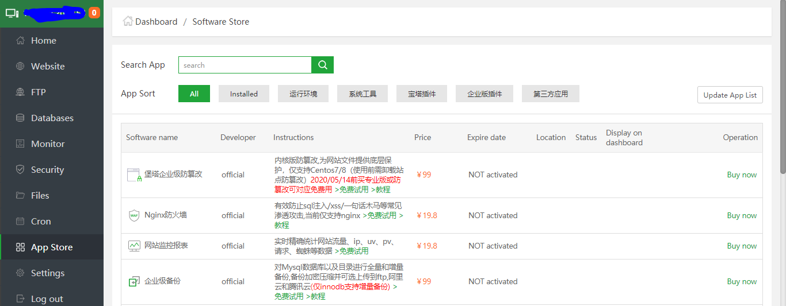Select the All app sort tab
The image size is (786, 306).
click(194, 94)
